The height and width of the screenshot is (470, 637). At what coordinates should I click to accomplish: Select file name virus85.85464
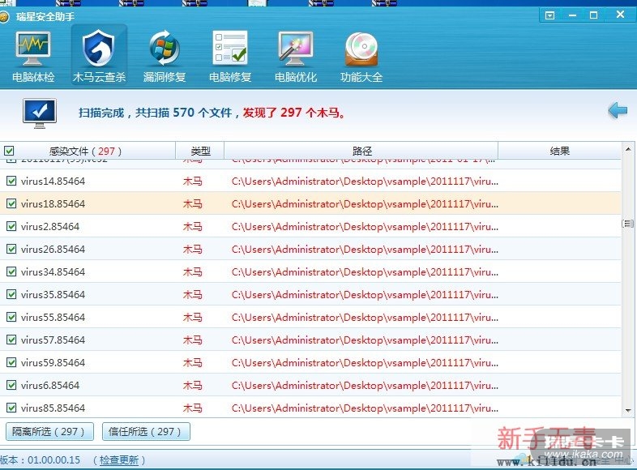(x=53, y=408)
